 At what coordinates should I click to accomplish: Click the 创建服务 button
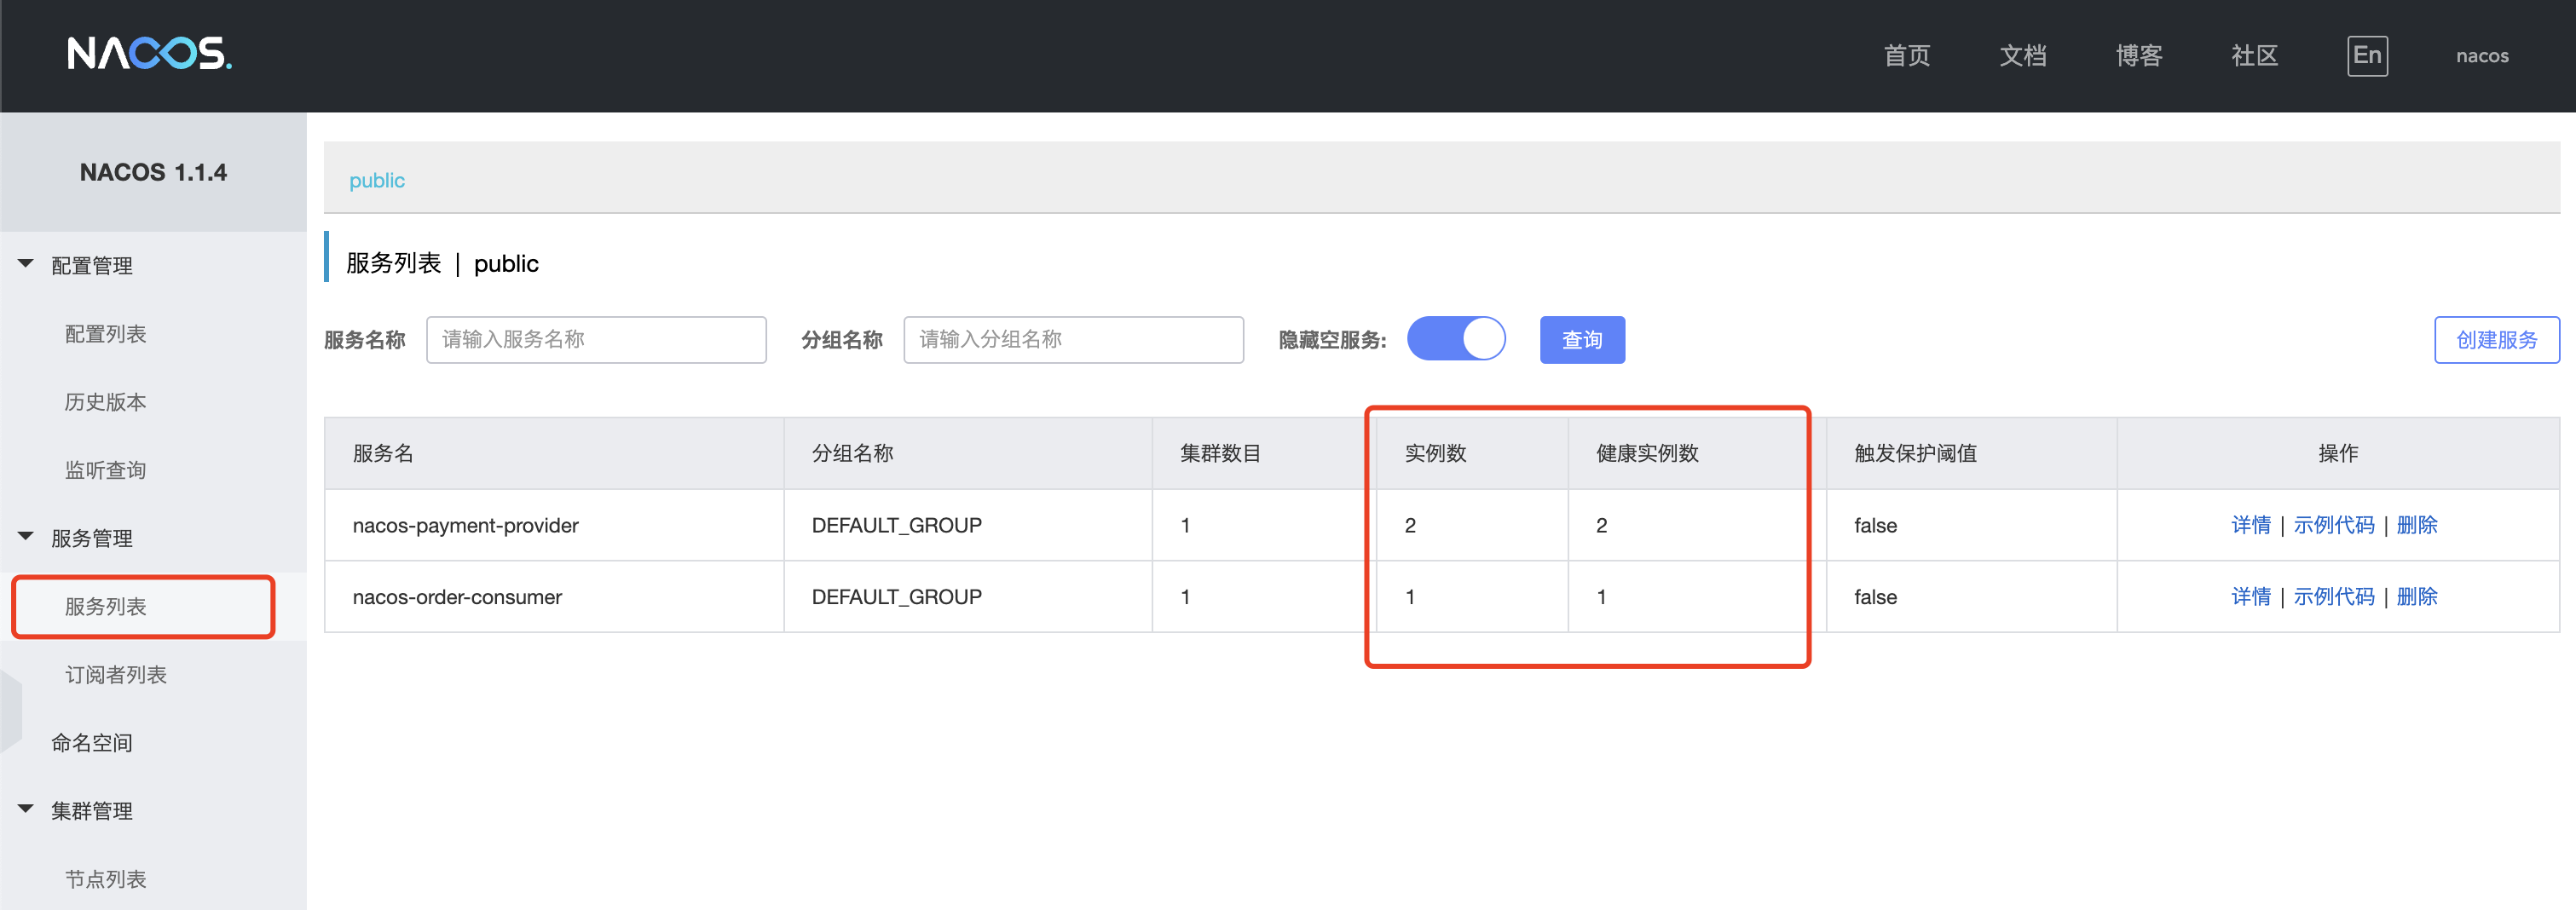point(2495,340)
